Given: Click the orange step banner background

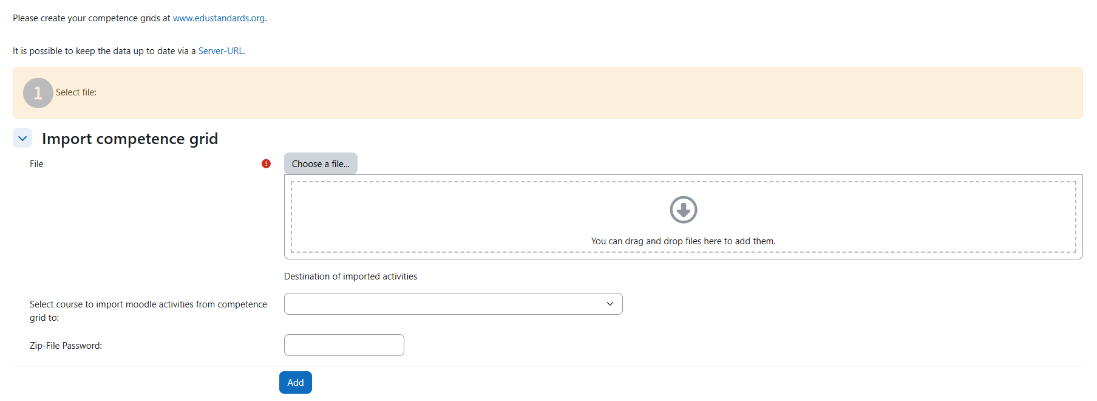Looking at the screenshot, I should [546, 93].
